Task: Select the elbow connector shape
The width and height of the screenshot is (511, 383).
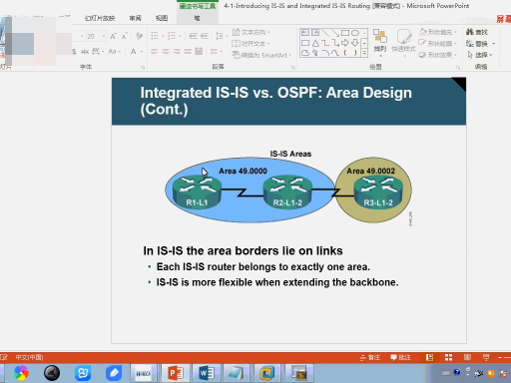Action: pos(325,43)
